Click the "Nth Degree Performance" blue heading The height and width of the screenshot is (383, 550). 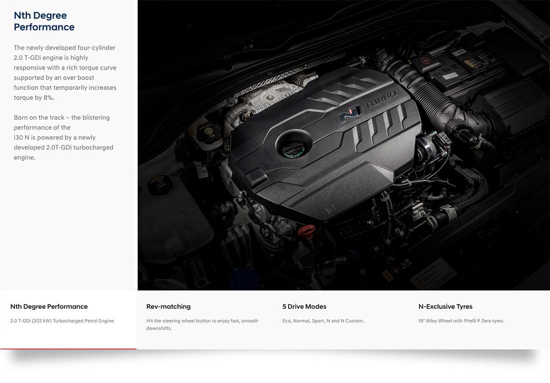pos(44,22)
